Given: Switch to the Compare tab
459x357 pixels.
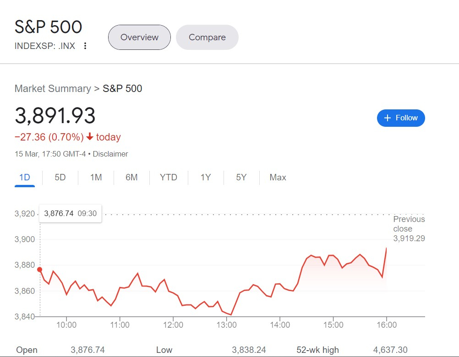Looking at the screenshot, I should pos(207,38).
